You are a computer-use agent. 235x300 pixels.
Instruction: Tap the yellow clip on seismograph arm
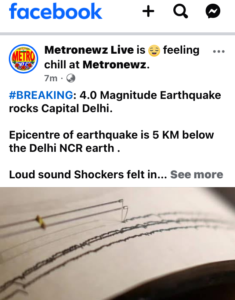point(41,222)
